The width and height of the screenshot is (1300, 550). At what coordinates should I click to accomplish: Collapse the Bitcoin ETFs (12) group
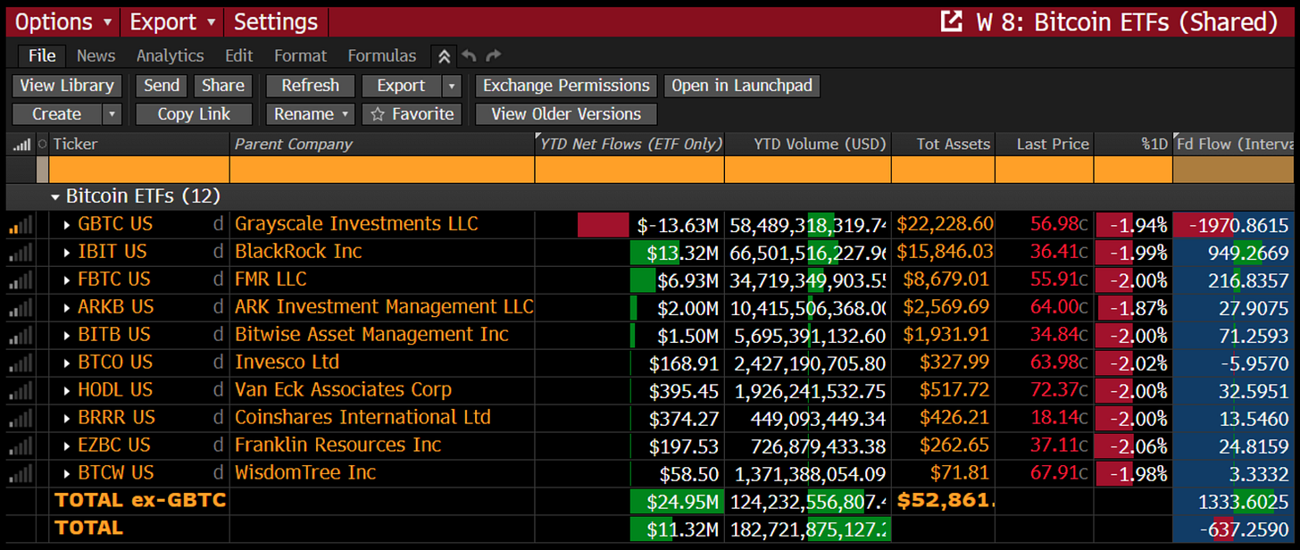pos(55,196)
